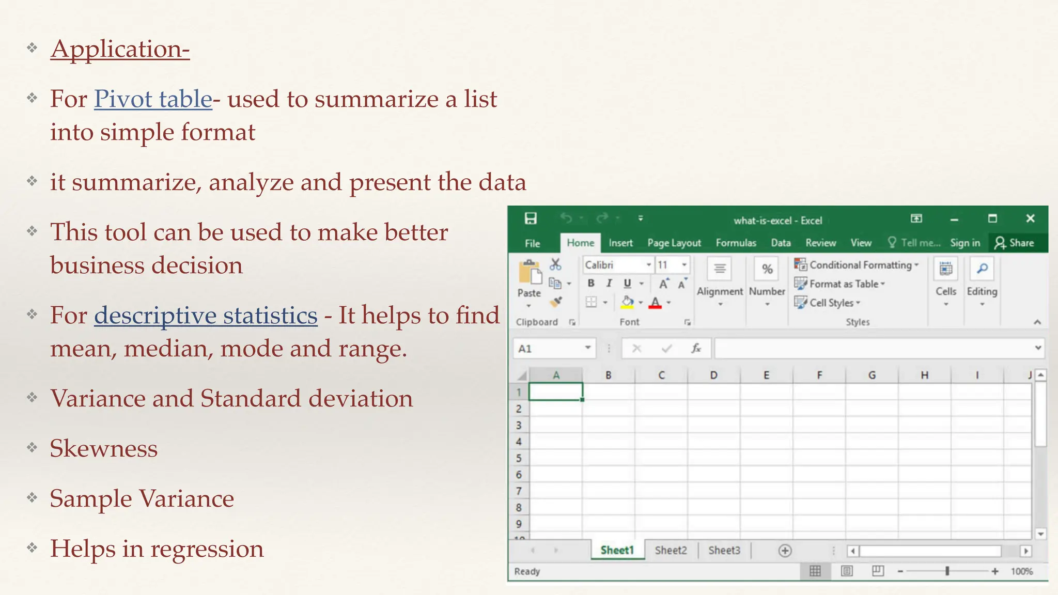Viewport: 1058px width, 595px height.
Task: Click the Redo arrow icon
Action: pos(602,218)
